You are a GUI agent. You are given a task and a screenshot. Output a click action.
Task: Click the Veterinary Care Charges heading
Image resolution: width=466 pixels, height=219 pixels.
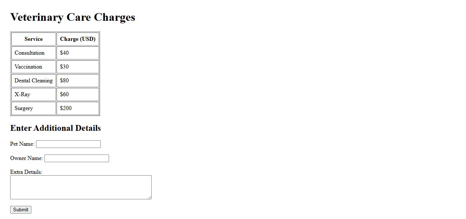pyautogui.click(x=73, y=17)
